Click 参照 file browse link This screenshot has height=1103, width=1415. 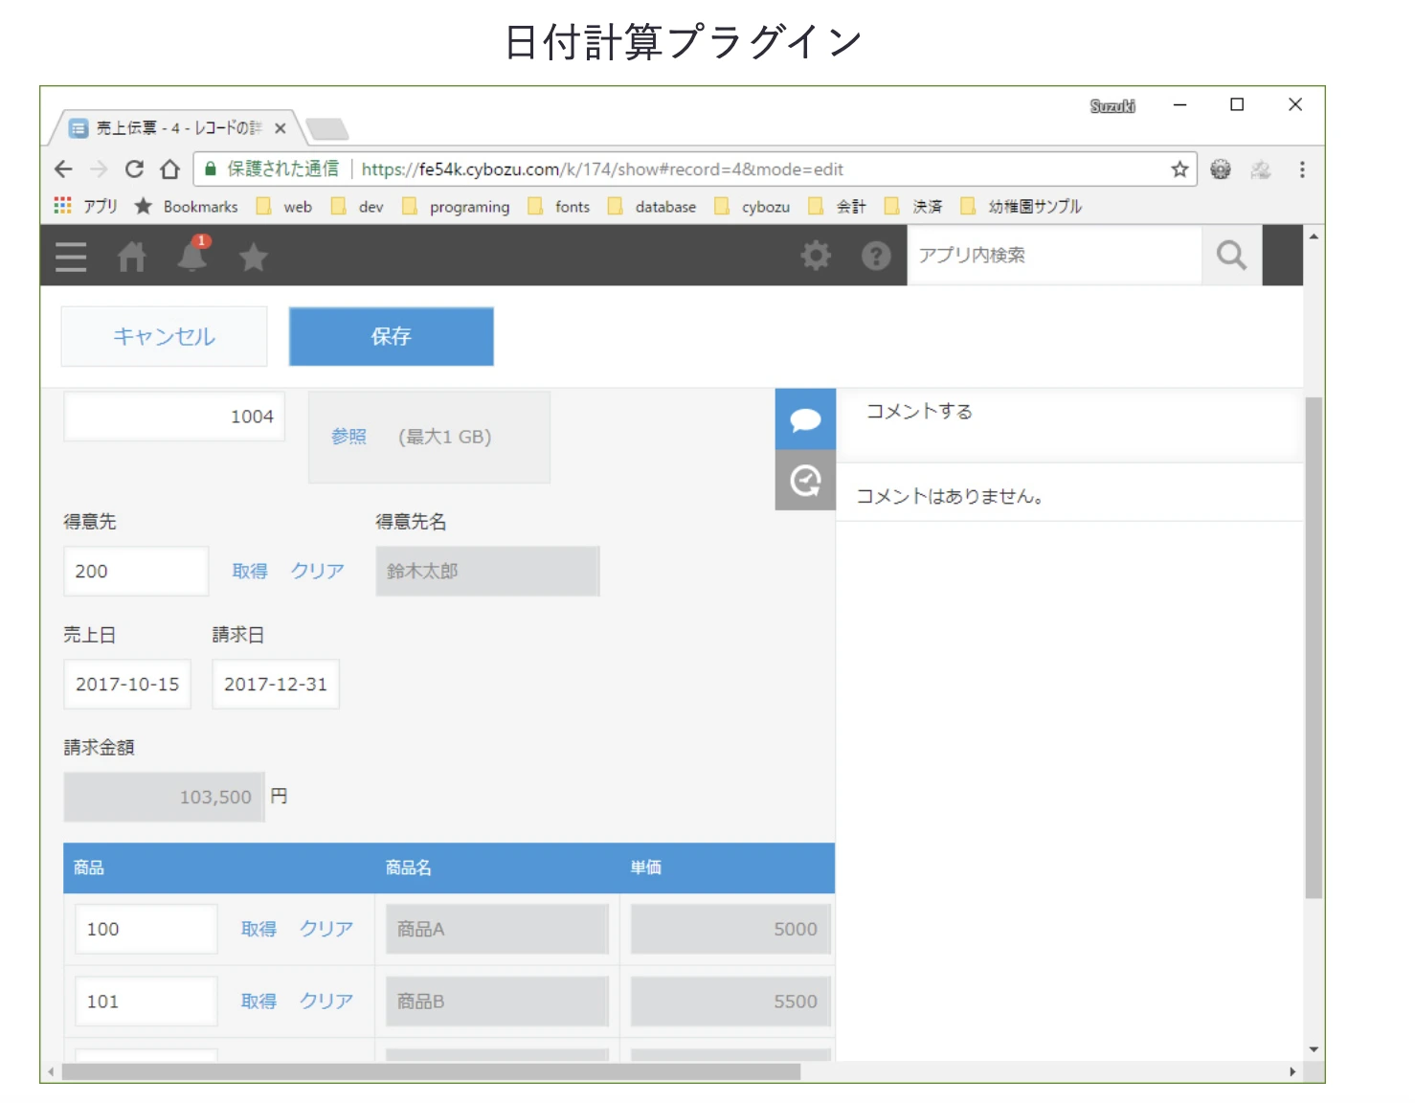(348, 437)
